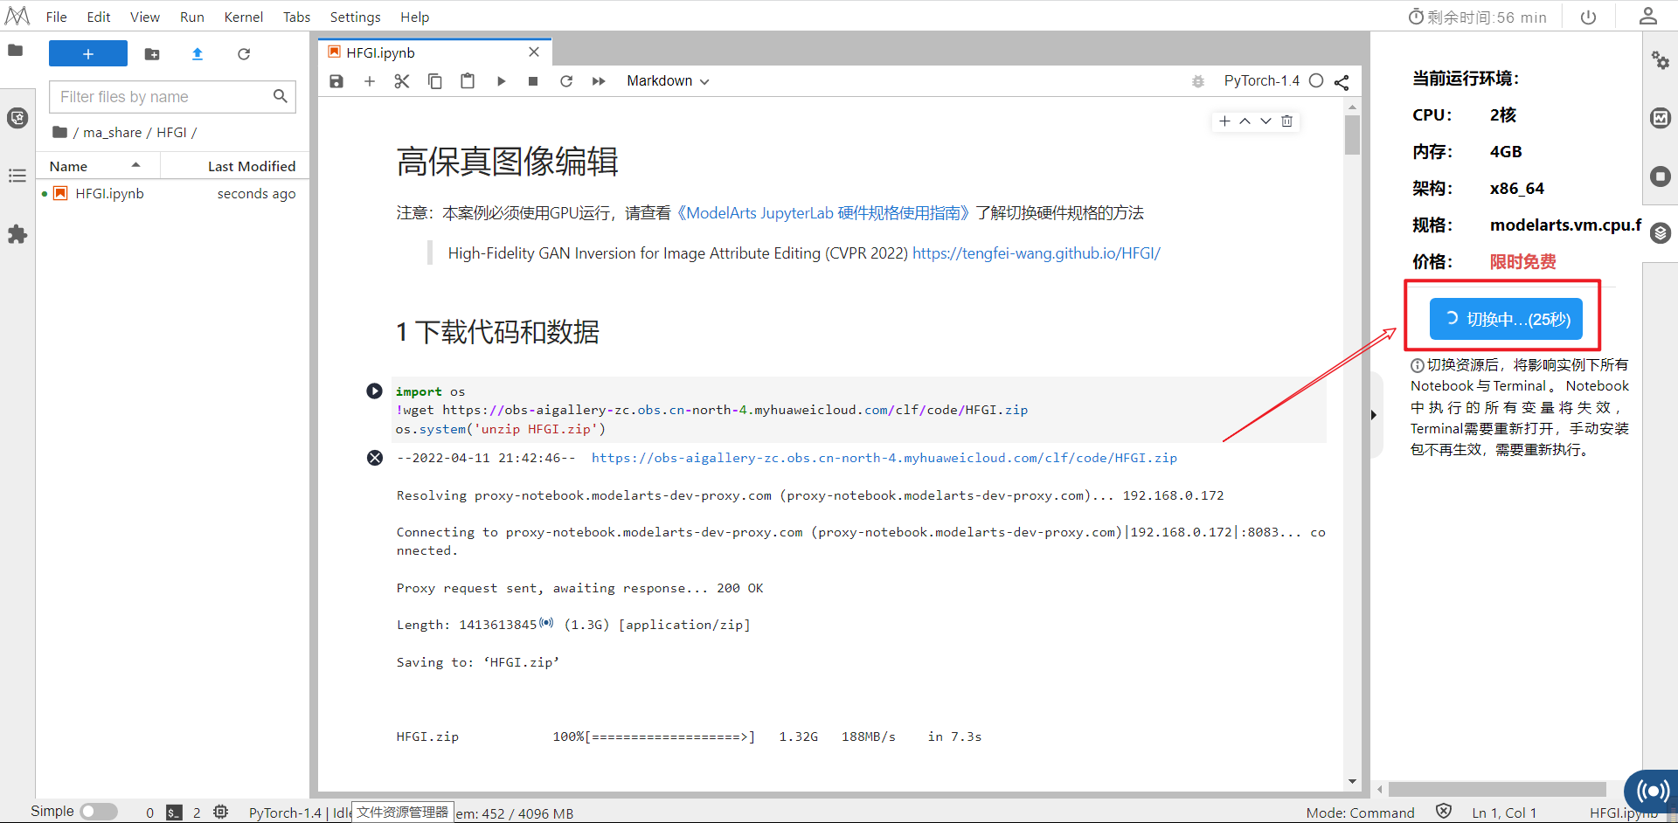Move the selected cell up
The height and width of the screenshot is (823, 1678).
click(x=1245, y=121)
